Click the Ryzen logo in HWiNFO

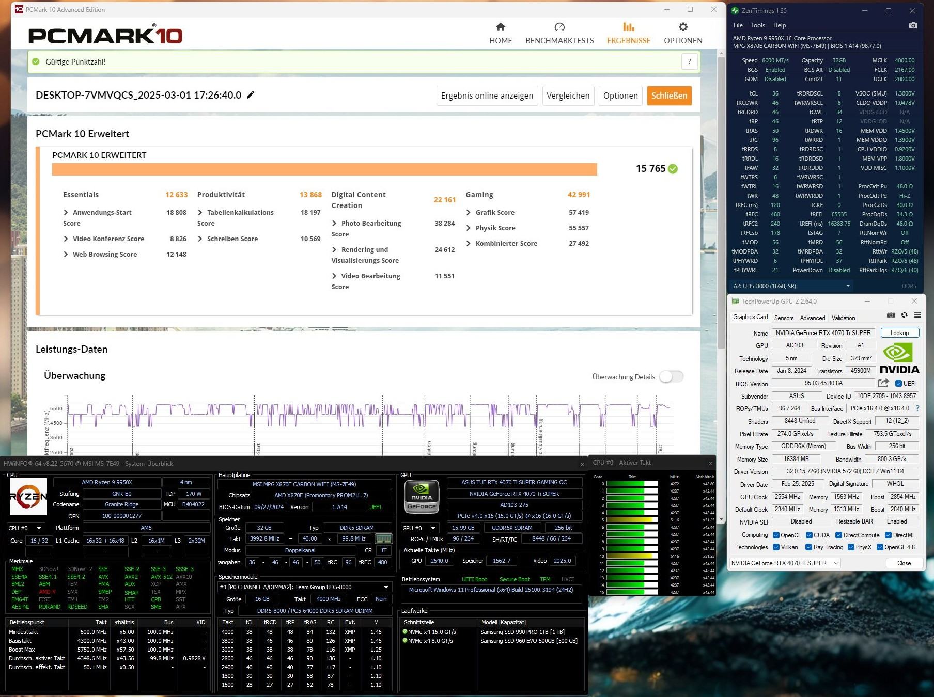pos(28,496)
